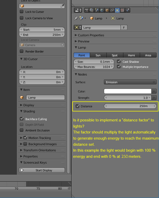The width and height of the screenshot is (159, 198).
Task: Enable the Background Images checkbox
Action: pos(25,144)
